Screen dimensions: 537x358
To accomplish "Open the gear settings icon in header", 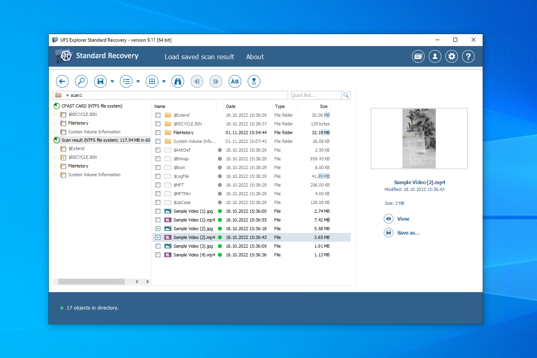I will [451, 56].
